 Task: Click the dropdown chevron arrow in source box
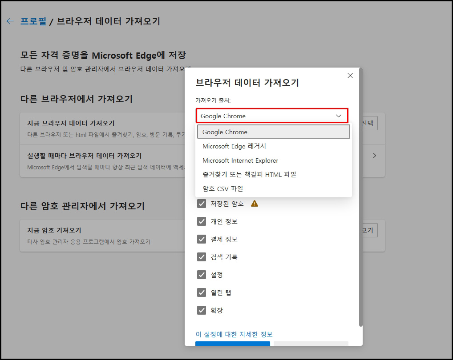tap(339, 116)
